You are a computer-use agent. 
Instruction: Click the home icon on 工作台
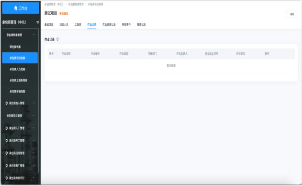pyautogui.click(x=16, y=8)
